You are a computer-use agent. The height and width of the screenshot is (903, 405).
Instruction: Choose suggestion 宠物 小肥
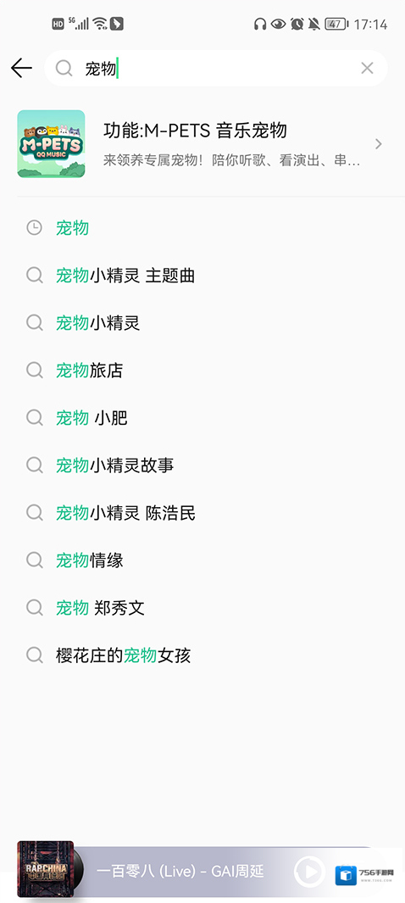(202, 417)
